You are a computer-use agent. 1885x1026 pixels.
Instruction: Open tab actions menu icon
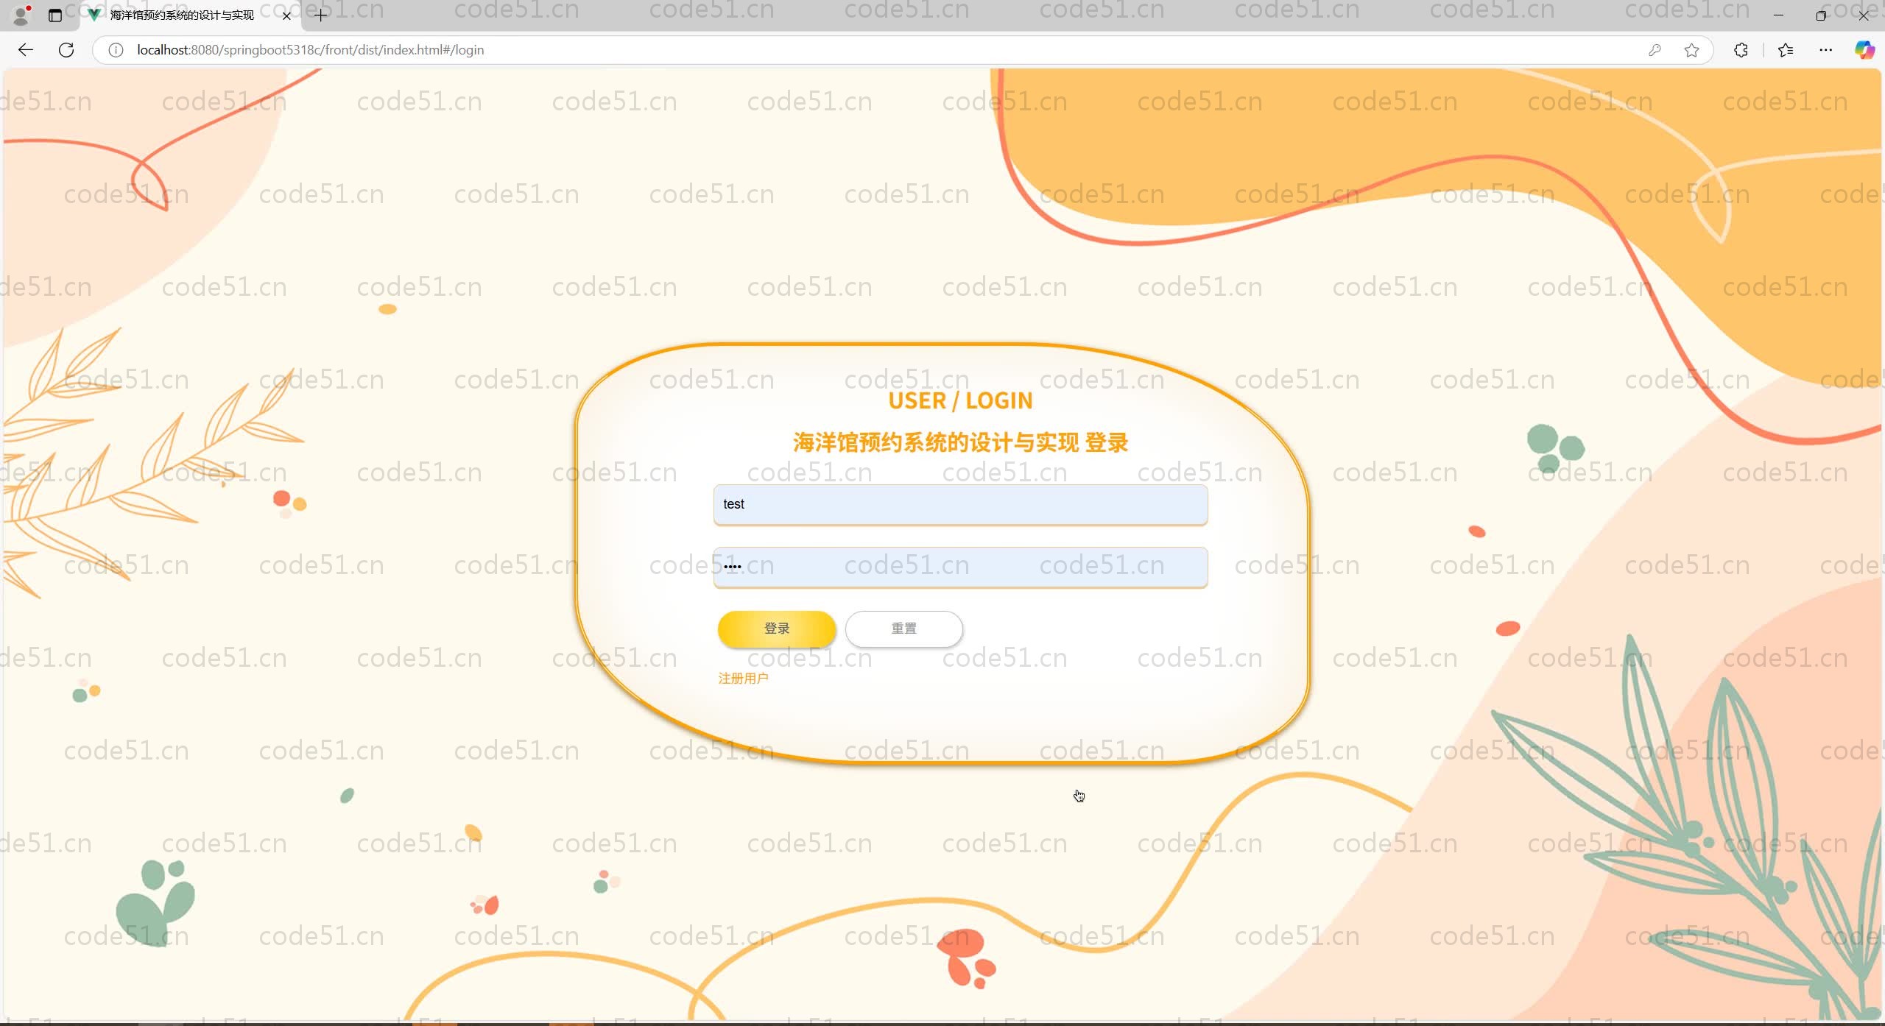[x=55, y=15]
